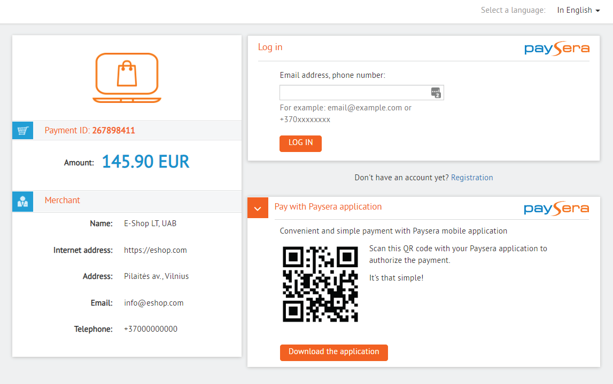613x384 pixels.
Task: Click the QR code image
Action: click(x=320, y=284)
